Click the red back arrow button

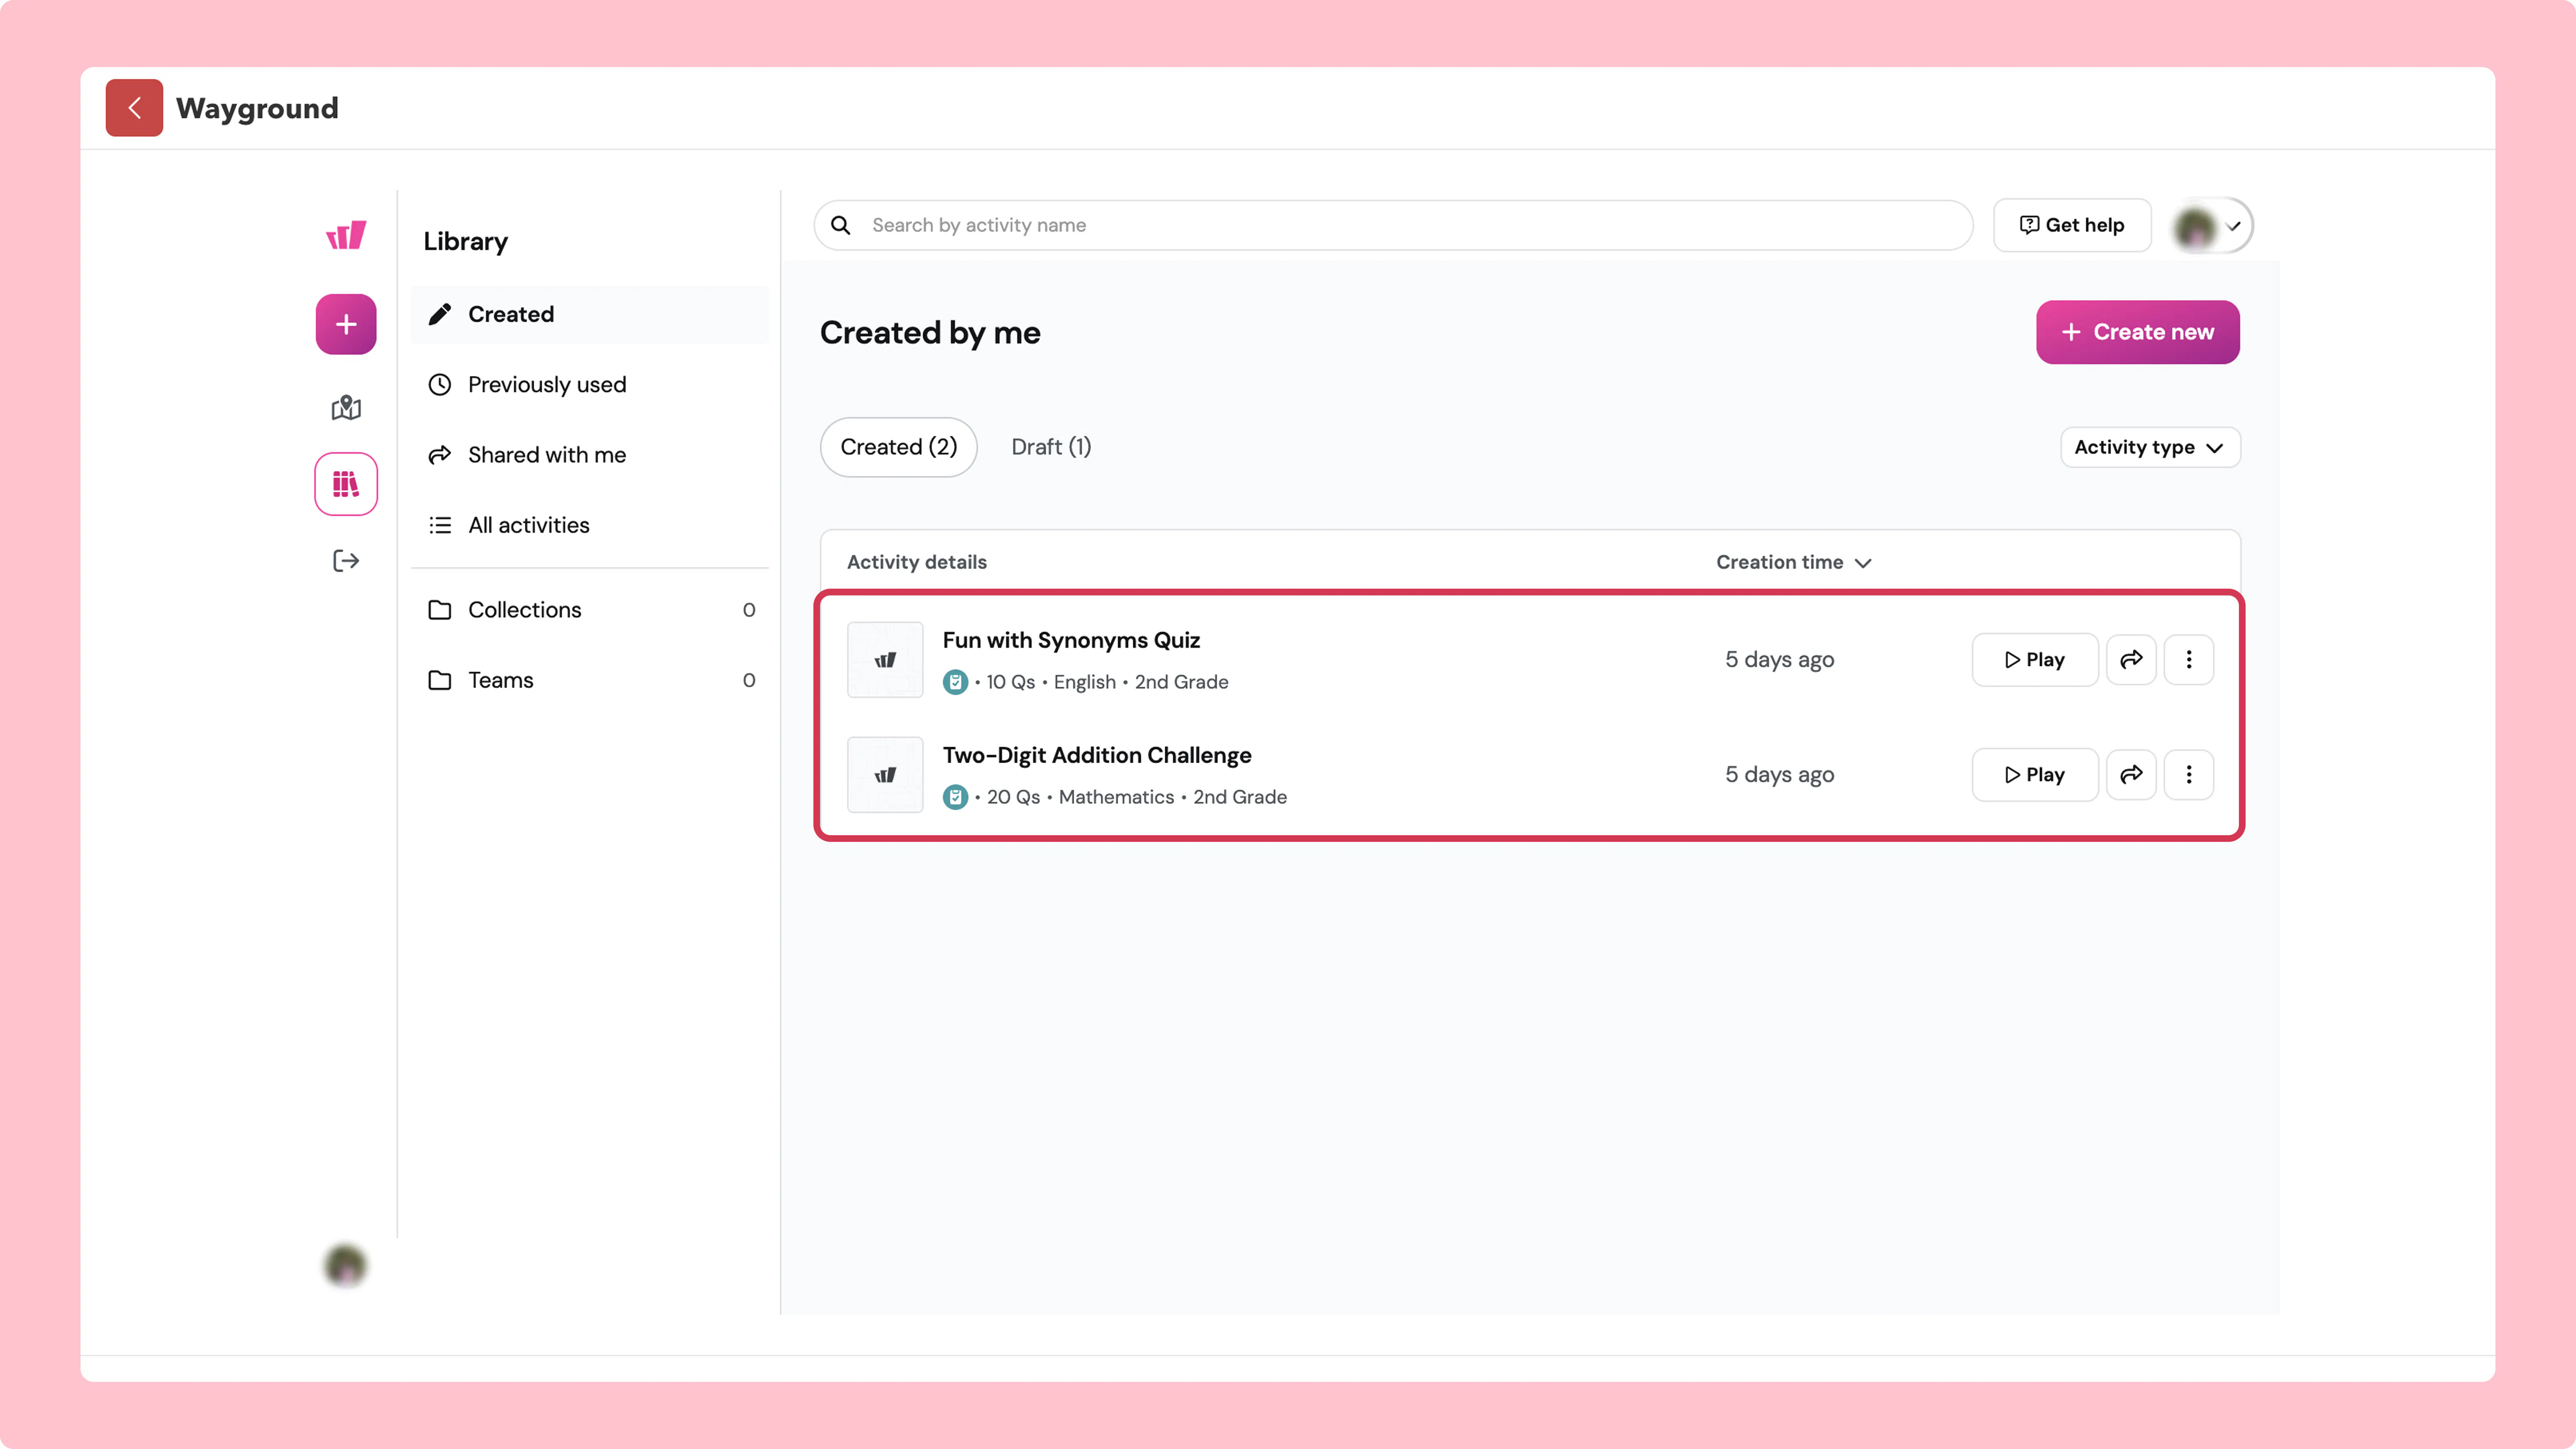(134, 108)
